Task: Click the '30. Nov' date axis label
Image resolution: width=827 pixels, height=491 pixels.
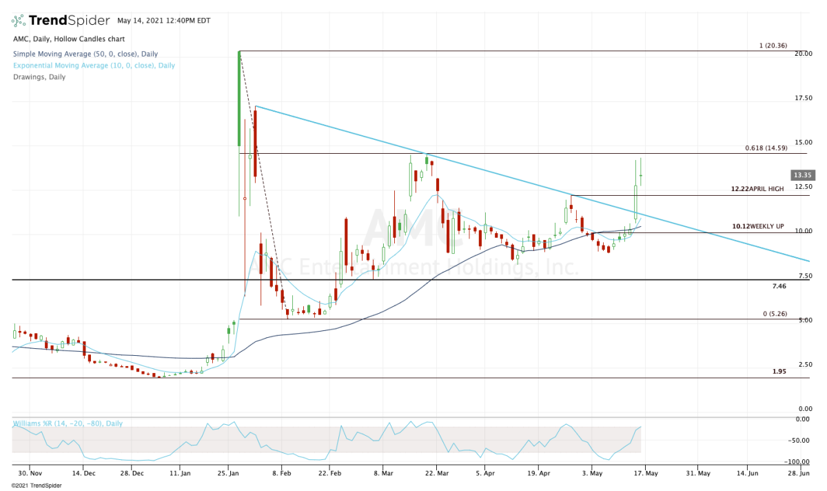Action: (x=30, y=473)
